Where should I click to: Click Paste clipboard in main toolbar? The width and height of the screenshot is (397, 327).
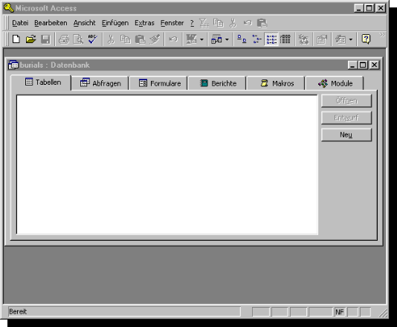(x=140, y=39)
